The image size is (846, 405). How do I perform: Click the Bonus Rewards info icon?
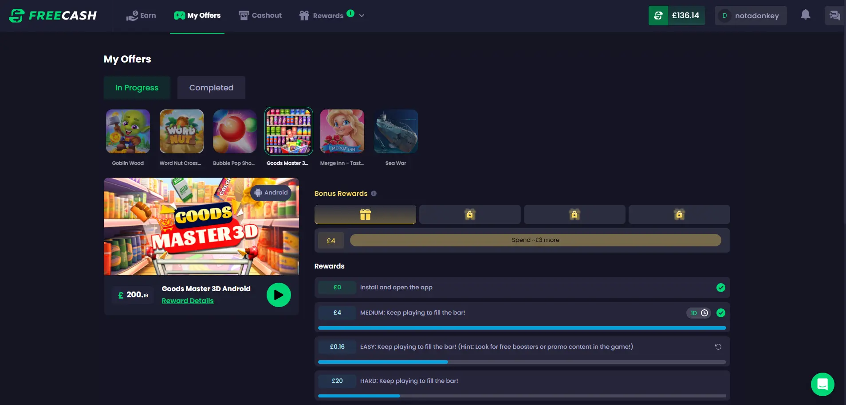click(x=374, y=194)
